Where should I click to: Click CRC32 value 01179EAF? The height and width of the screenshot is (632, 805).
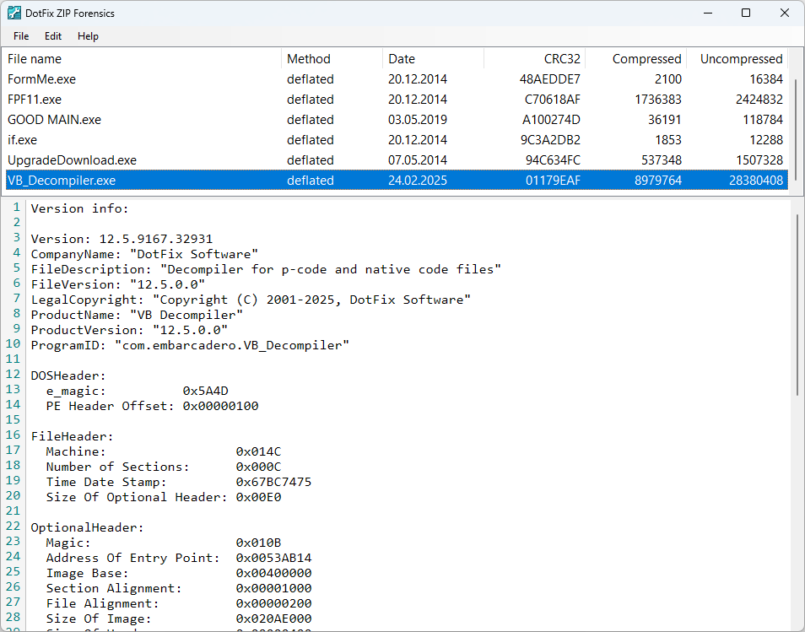click(x=553, y=181)
